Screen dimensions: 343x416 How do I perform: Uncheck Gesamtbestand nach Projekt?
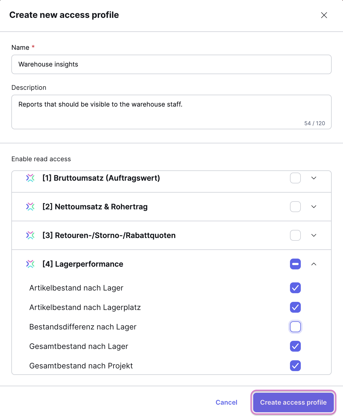click(x=295, y=366)
